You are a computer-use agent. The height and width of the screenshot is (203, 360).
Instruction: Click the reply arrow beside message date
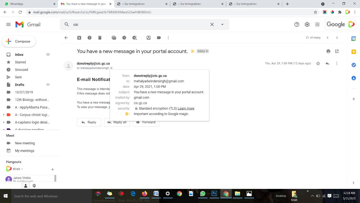[x=327, y=63]
